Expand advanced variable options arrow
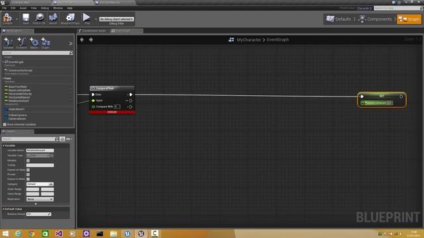This screenshot has width=424, height=238. click(36, 204)
